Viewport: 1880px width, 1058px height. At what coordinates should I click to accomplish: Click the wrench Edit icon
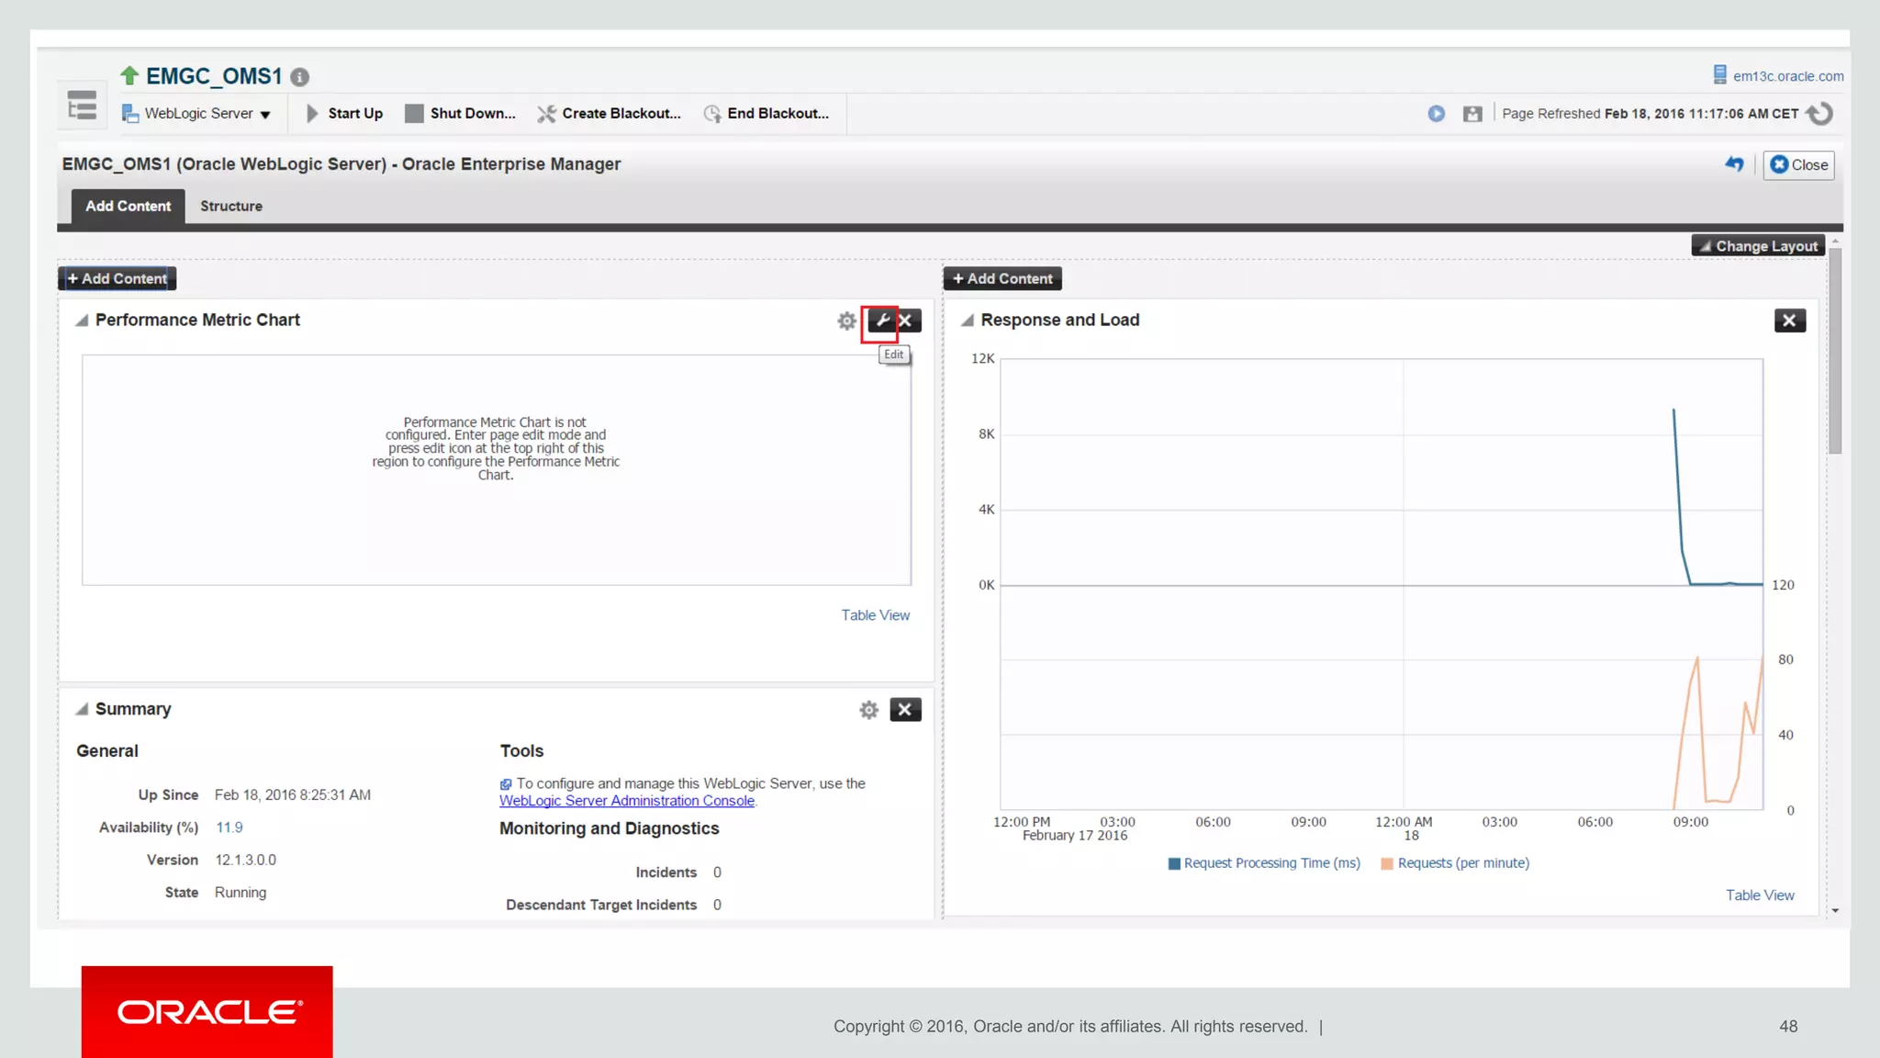coord(881,321)
